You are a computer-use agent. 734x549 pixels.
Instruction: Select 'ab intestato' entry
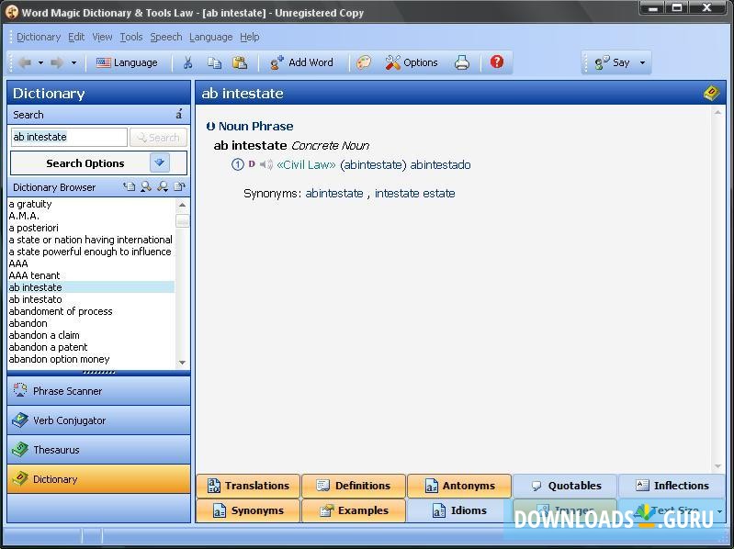[35, 299]
